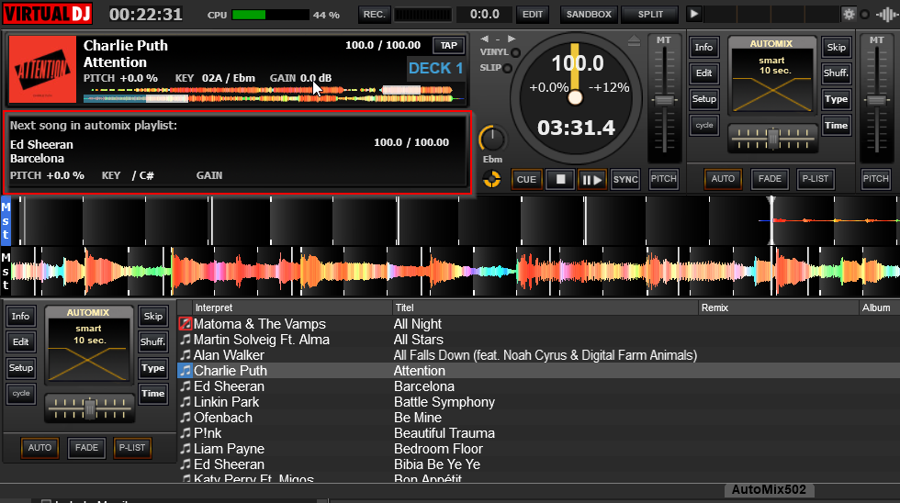Click note icon next to Liam Payne

186,449
